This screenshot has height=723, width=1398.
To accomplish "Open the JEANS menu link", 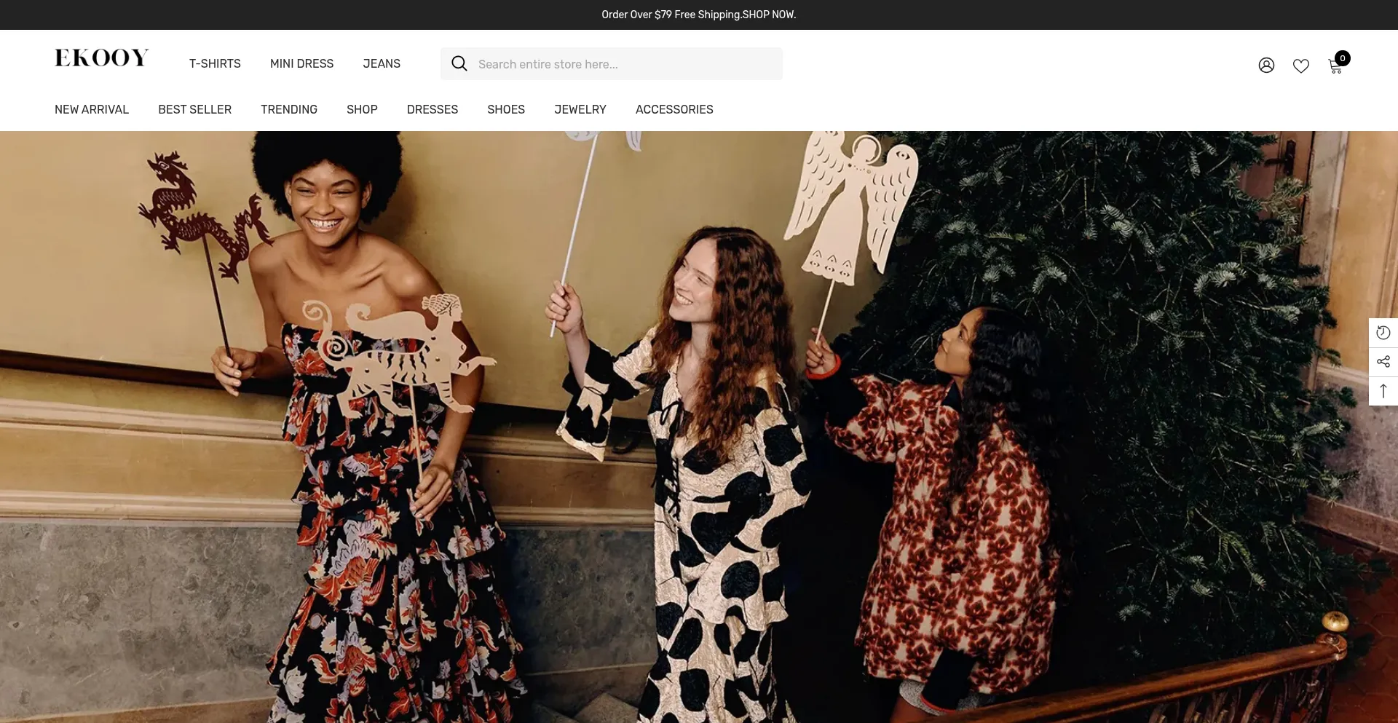I will pos(382,64).
